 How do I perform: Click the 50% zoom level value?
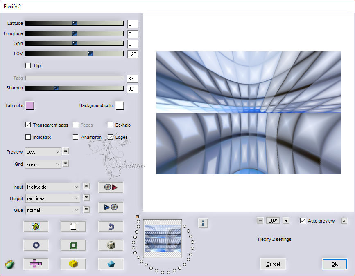273,221
